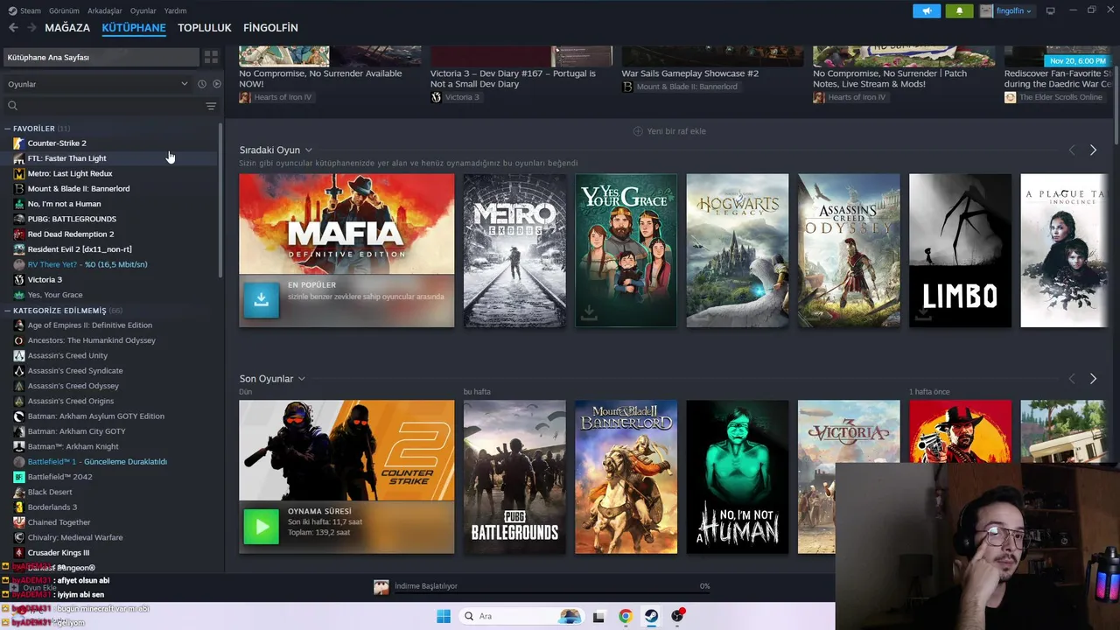This screenshot has height=630, width=1120.
Task: Click Kütüphane Ana Sayfası button
Action: (101, 57)
